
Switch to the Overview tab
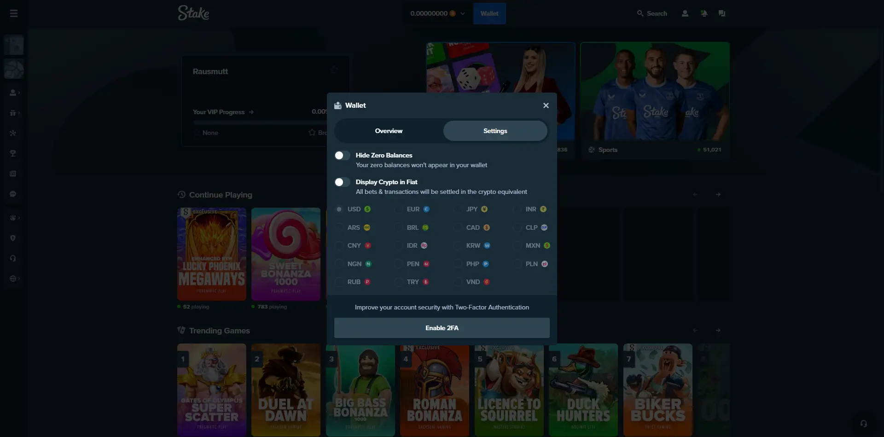[x=389, y=131]
